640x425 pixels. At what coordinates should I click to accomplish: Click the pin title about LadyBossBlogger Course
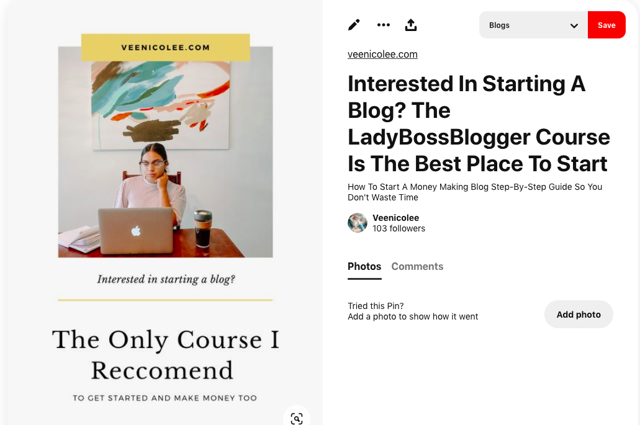click(479, 123)
